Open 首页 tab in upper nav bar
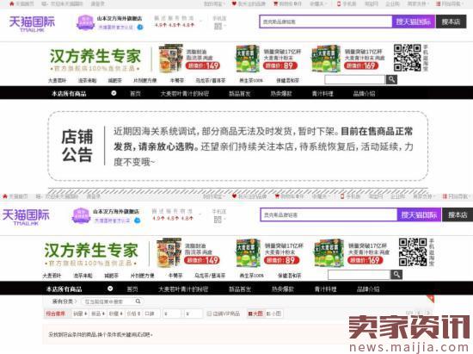The height and width of the screenshot is (354, 473). [x=135, y=94]
